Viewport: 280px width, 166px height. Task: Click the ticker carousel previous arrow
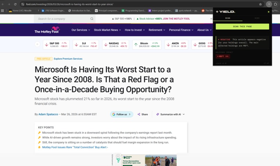(x=37, y=44)
